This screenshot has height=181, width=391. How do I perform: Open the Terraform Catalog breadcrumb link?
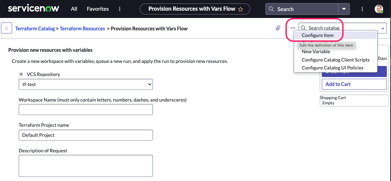[35, 29]
